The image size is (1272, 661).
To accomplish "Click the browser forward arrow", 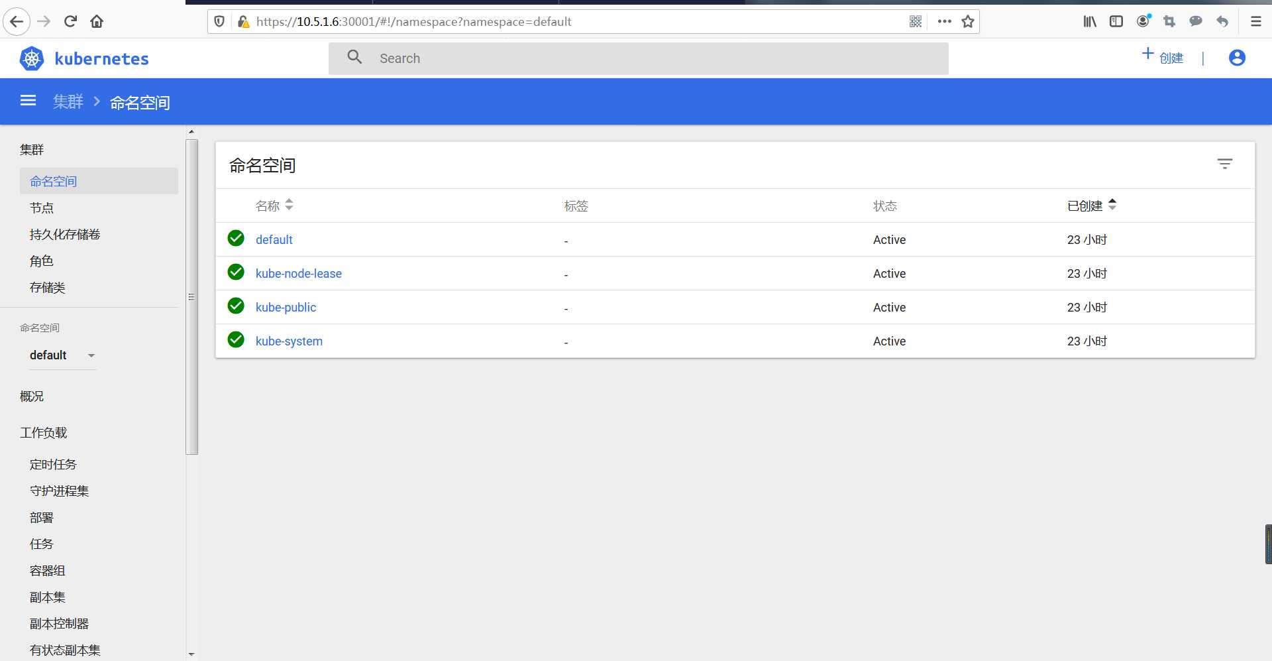I will 44,21.
